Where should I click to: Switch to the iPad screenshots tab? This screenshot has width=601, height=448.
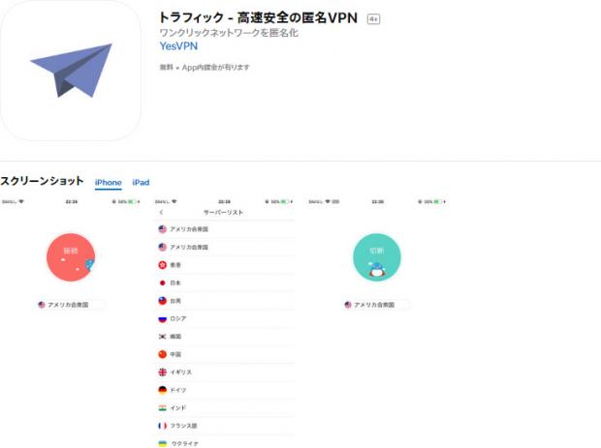click(x=141, y=183)
